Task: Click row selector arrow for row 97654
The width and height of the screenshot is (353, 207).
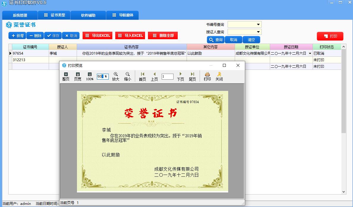Action: coord(10,53)
